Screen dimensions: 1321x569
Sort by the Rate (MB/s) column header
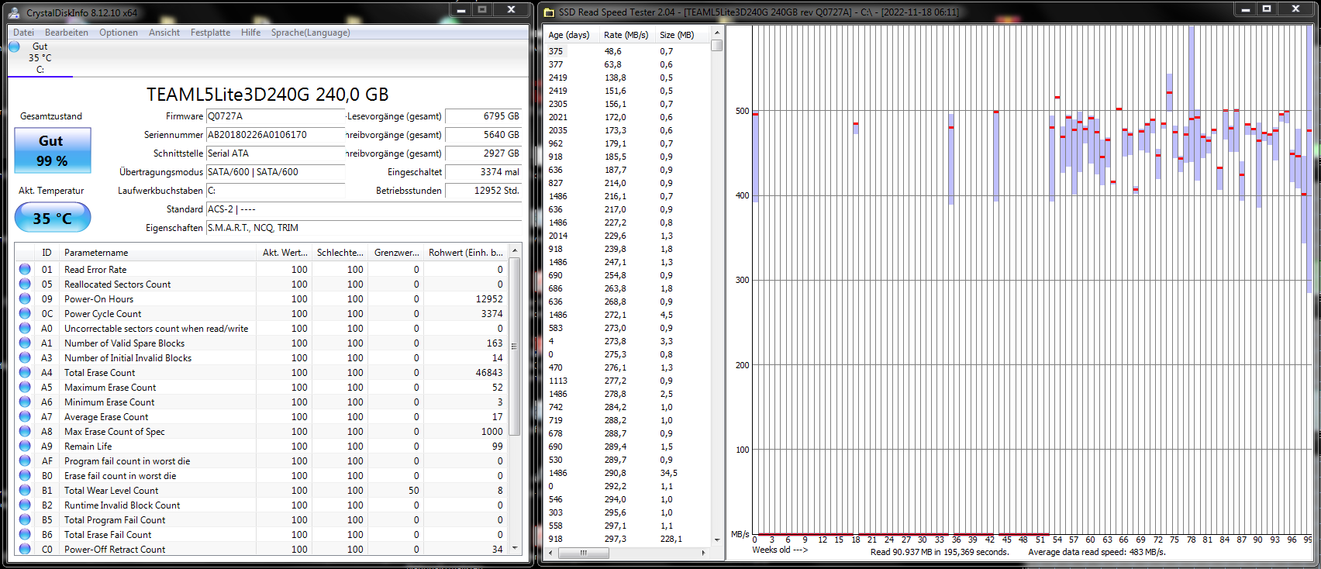coord(626,35)
